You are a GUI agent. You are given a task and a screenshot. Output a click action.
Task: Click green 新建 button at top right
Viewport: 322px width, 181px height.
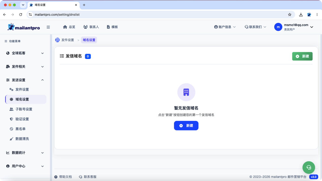(x=302, y=56)
